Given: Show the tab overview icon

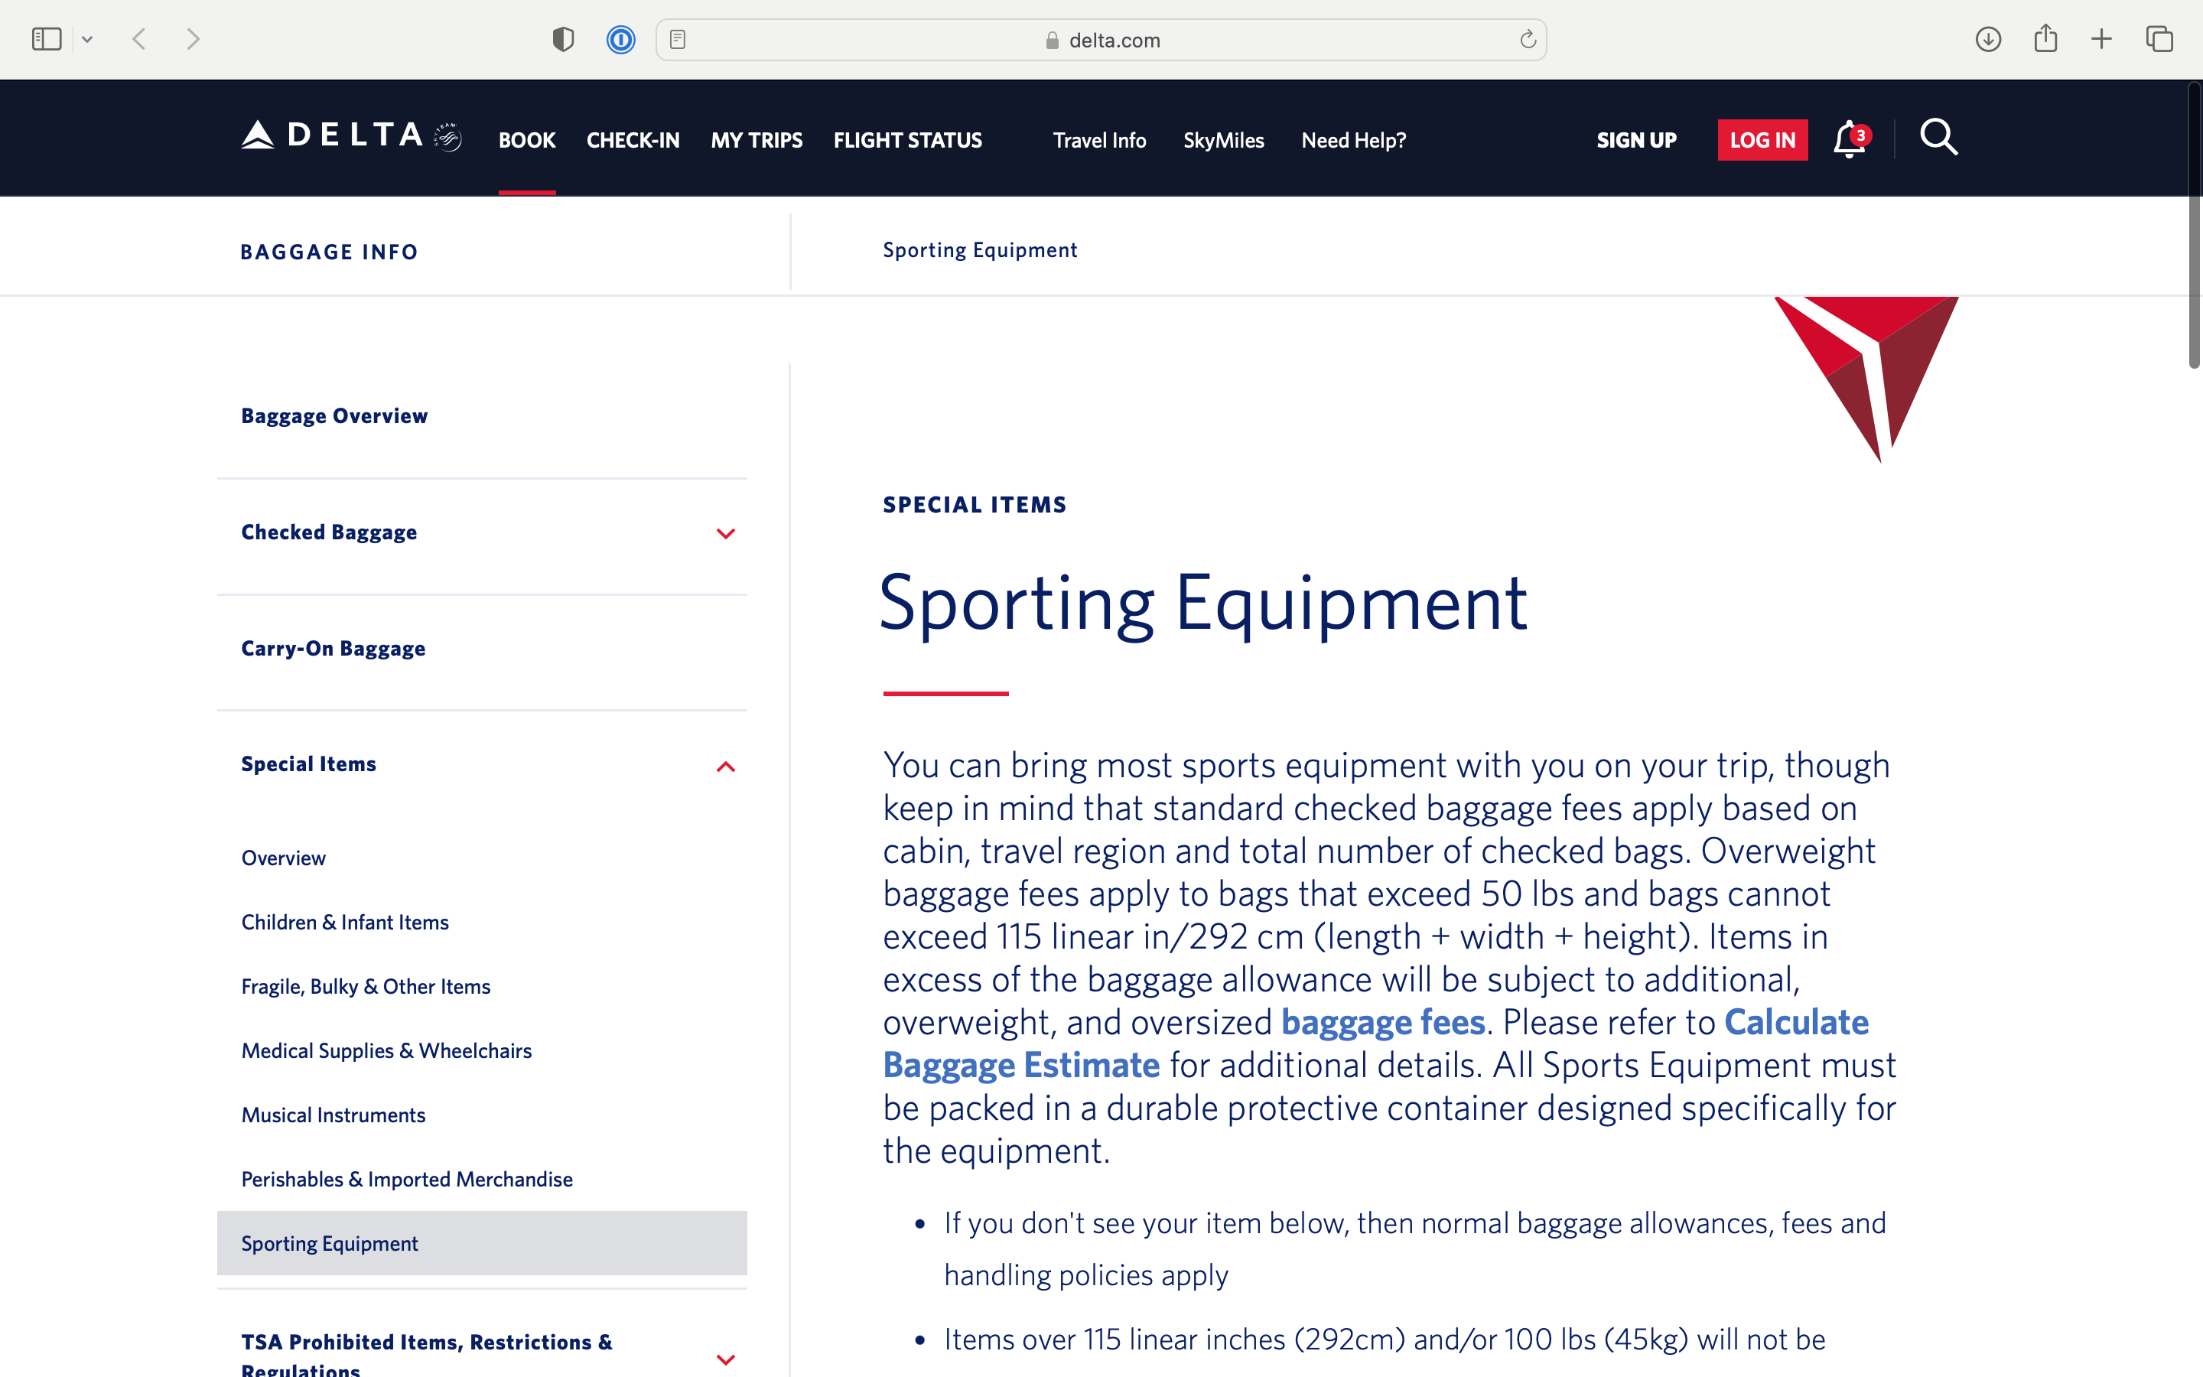Looking at the screenshot, I should click(2159, 39).
